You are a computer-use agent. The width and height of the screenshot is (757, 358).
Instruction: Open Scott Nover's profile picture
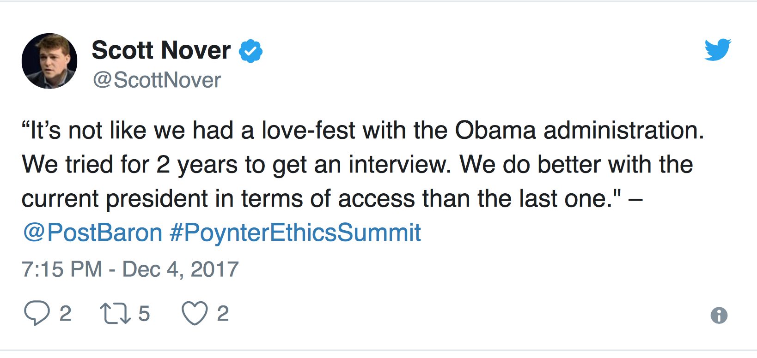[49, 61]
